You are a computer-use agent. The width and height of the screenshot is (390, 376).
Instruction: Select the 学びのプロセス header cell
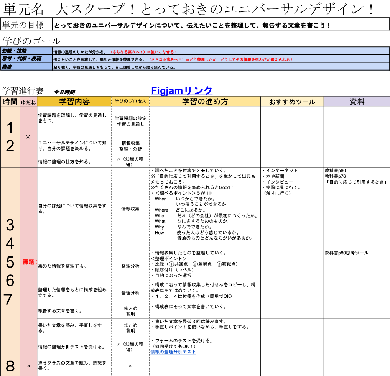tap(130, 102)
